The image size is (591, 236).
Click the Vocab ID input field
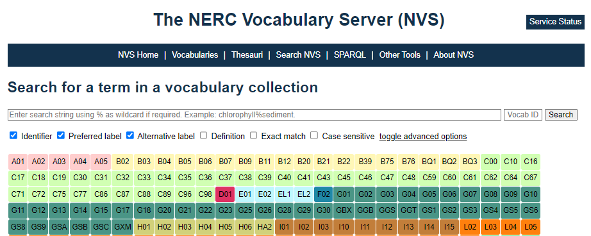pyautogui.click(x=523, y=115)
